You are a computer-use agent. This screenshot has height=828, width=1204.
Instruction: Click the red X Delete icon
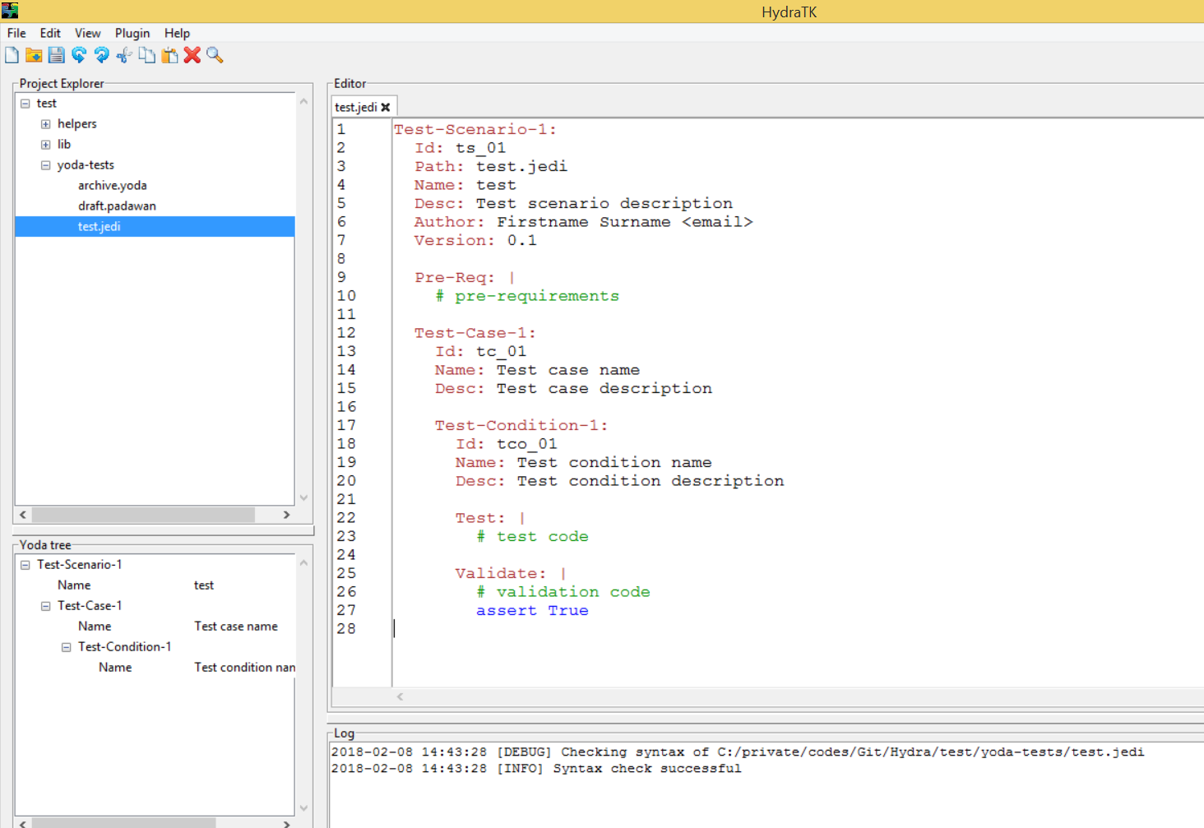tap(192, 55)
